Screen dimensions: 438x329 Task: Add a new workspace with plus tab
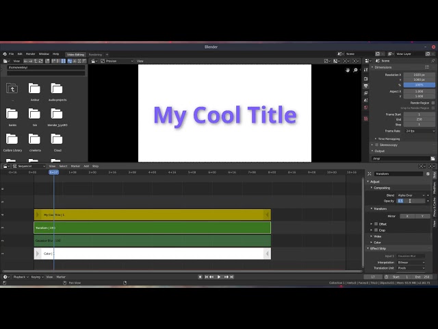(107, 55)
